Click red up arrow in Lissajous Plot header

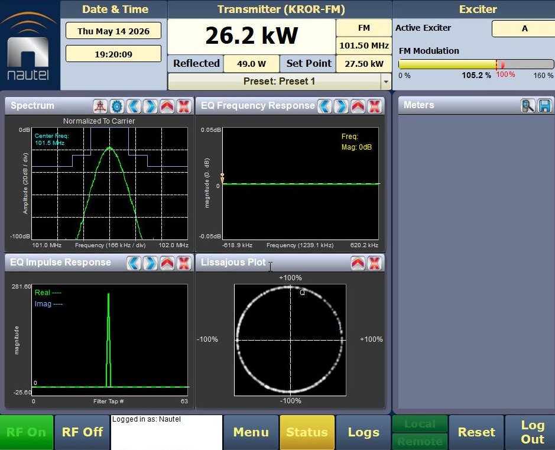[x=358, y=263]
